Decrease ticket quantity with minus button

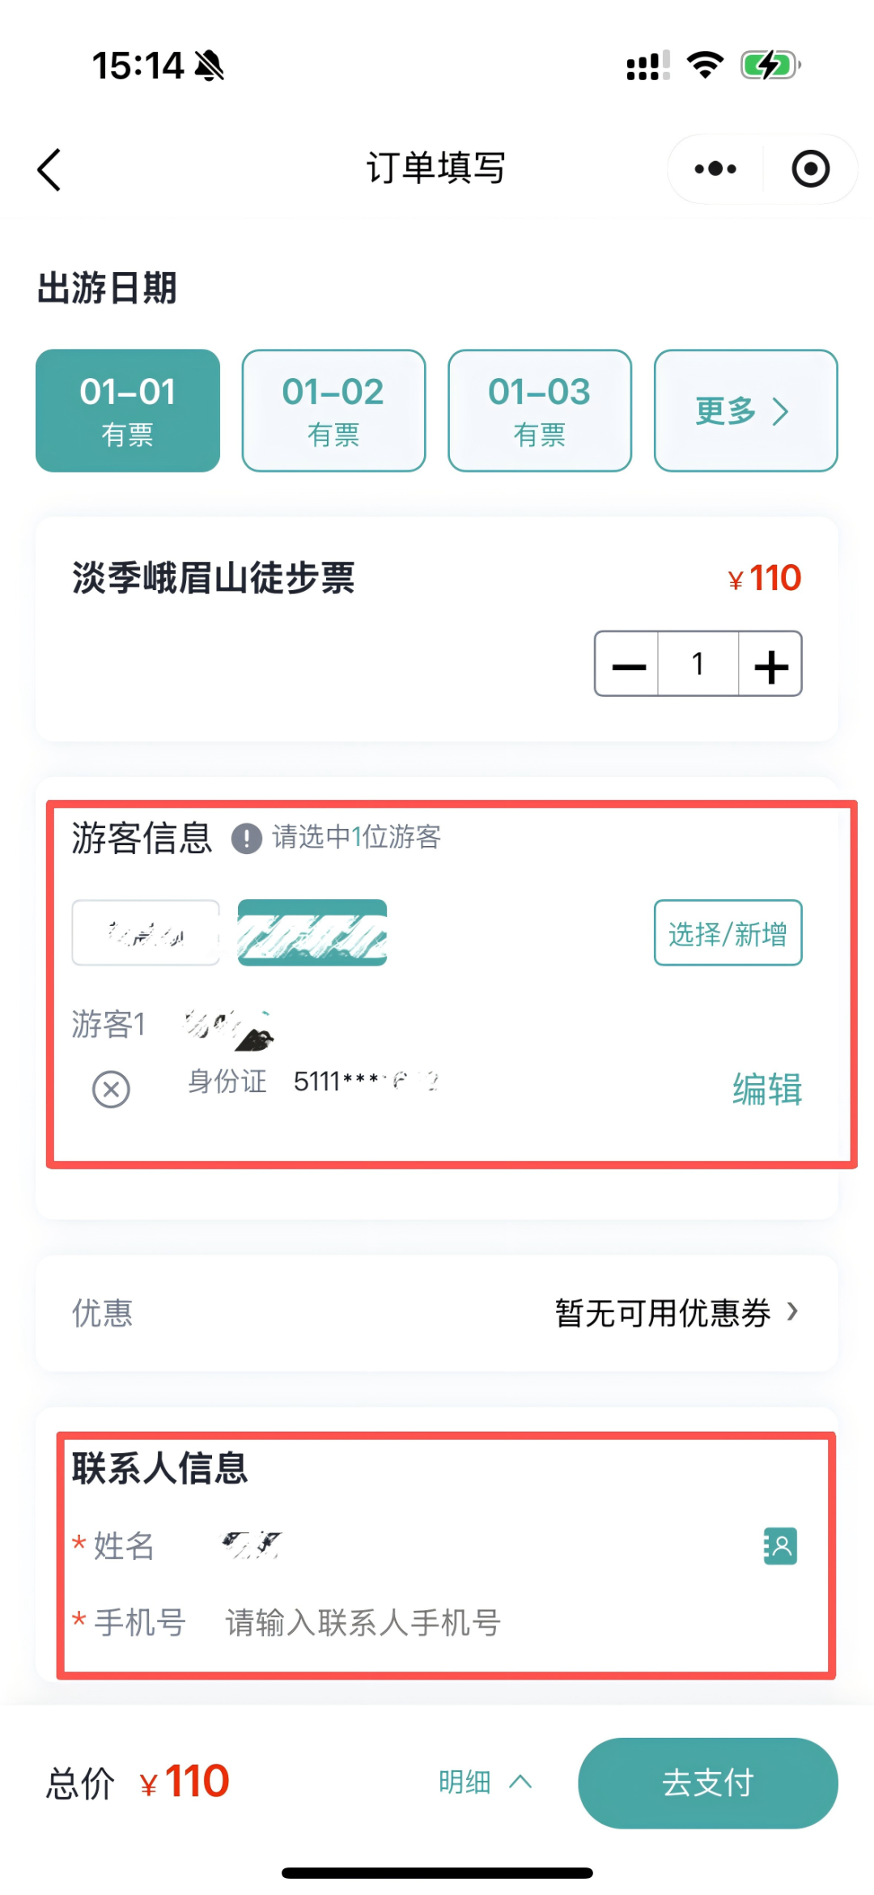628,665
